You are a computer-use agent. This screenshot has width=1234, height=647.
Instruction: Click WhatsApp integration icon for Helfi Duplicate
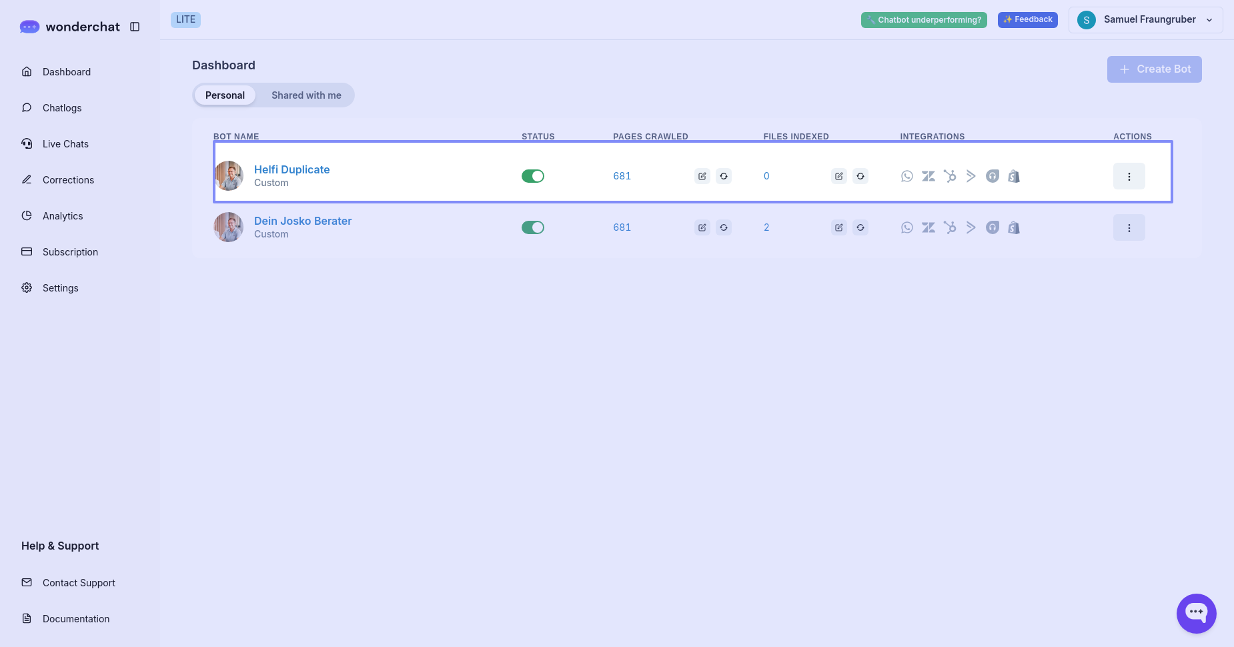click(x=906, y=176)
